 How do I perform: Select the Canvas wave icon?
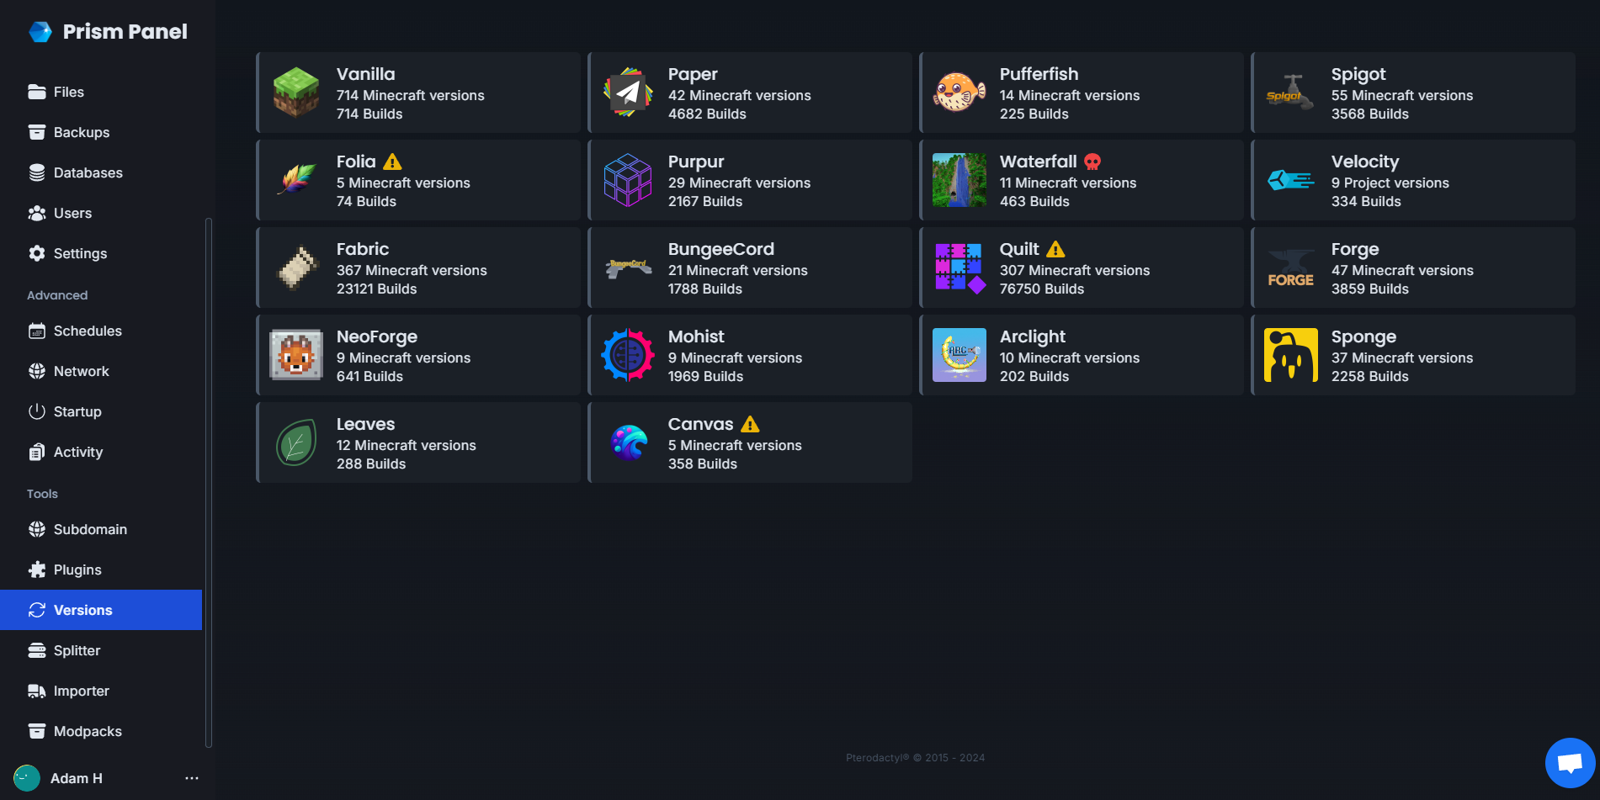628,442
